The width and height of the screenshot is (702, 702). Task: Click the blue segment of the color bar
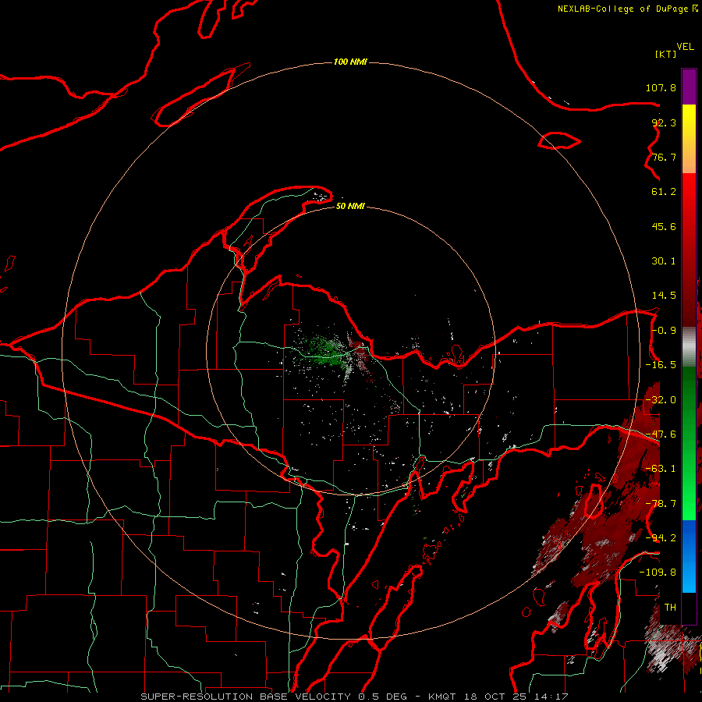point(689,556)
